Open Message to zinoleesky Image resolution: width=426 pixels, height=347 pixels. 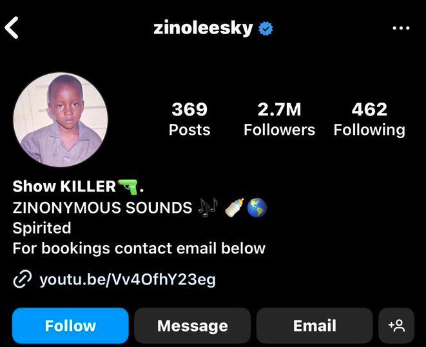point(192,326)
